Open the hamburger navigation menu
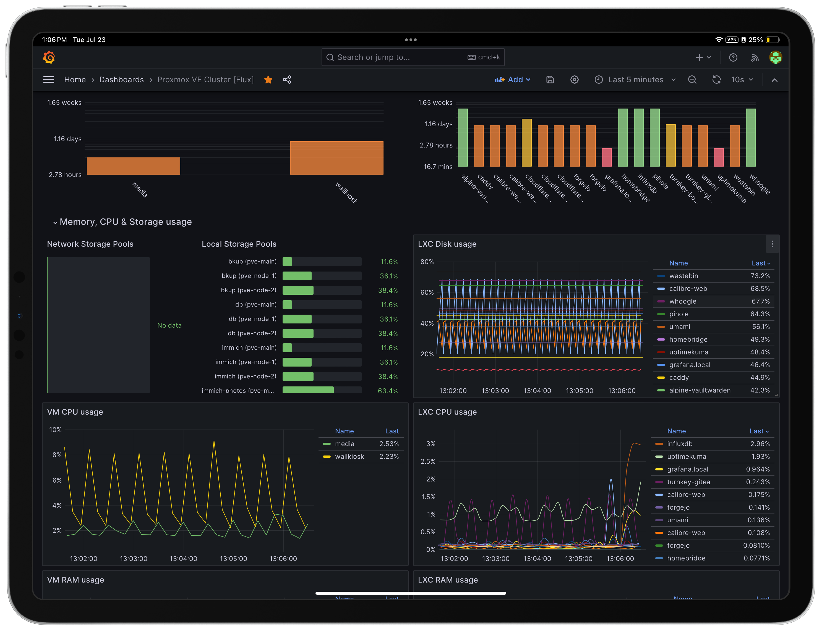The image size is (822, 632). pos(49,80)
